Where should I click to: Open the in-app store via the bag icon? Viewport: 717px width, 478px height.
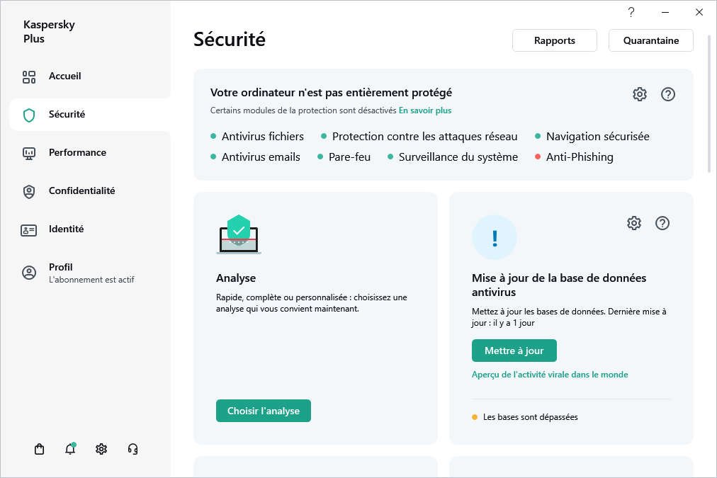point(39,449)
